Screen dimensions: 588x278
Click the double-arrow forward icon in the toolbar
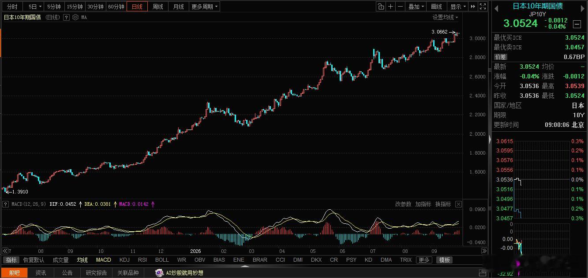473,7
